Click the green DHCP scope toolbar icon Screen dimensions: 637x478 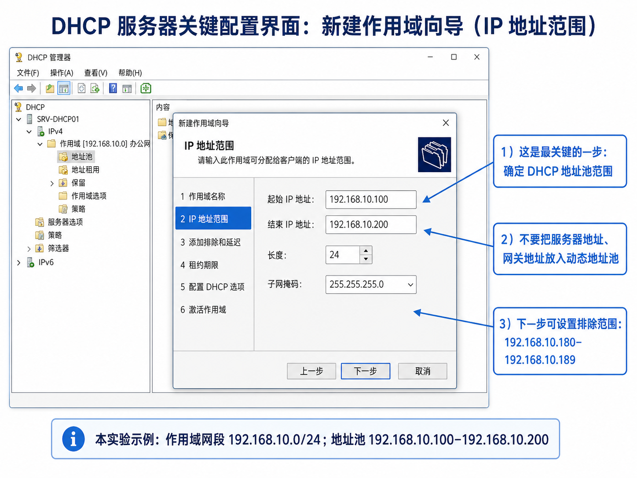(x=146, y=88)
